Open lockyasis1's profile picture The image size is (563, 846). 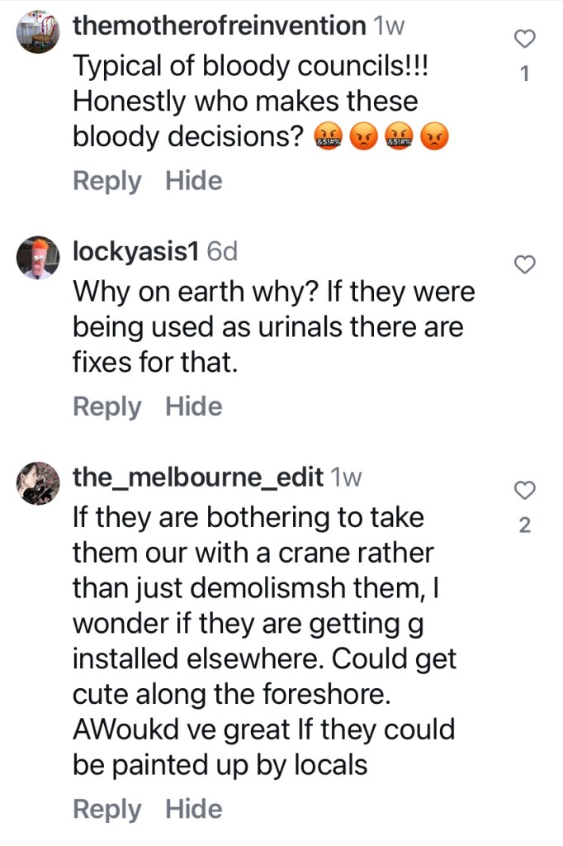38,258
